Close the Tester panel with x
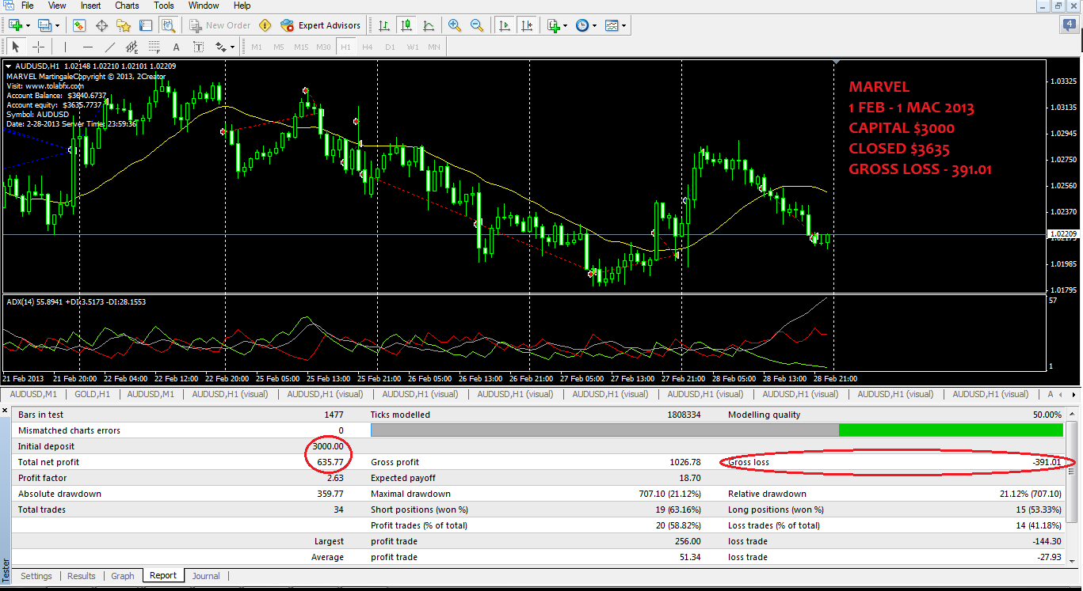The image size is (1083, 591). pos(6,411)
